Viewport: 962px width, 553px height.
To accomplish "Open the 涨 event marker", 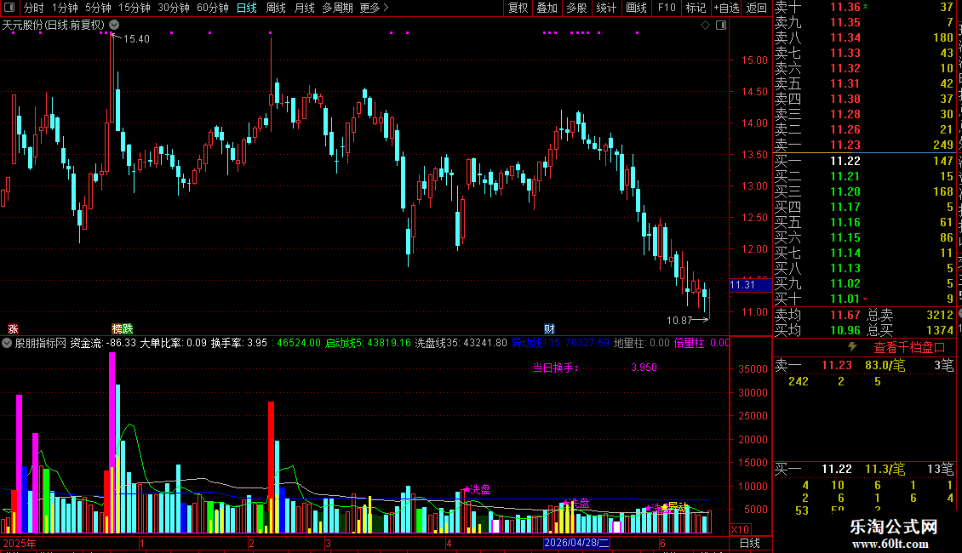I will [13, 329].
